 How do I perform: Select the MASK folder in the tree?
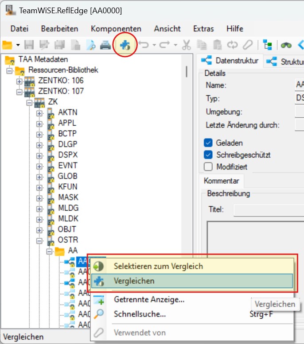coord(67,197)
